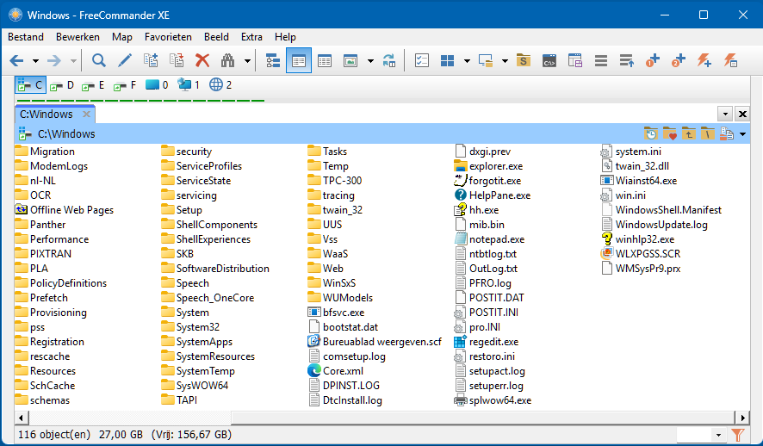Switch to drive E
763x446 pixels.
[93, 85]
